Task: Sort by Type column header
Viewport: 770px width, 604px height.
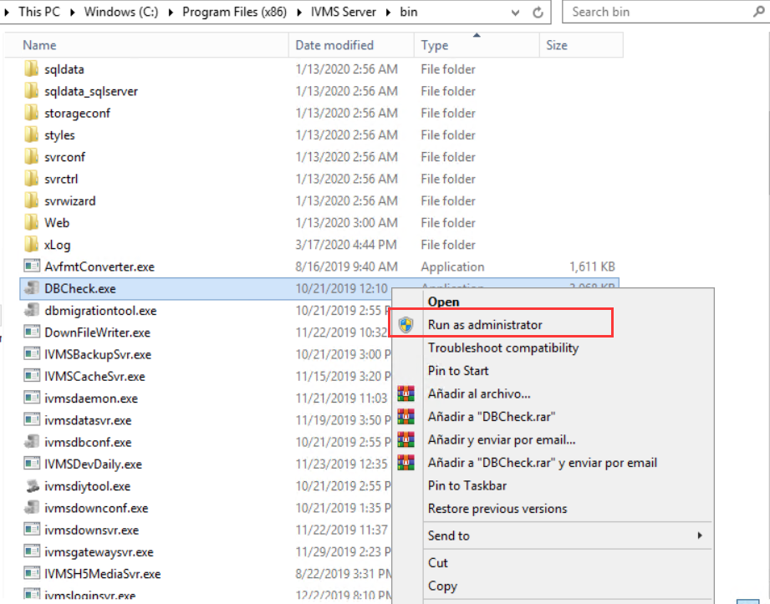Action: [x=477, y=45]
